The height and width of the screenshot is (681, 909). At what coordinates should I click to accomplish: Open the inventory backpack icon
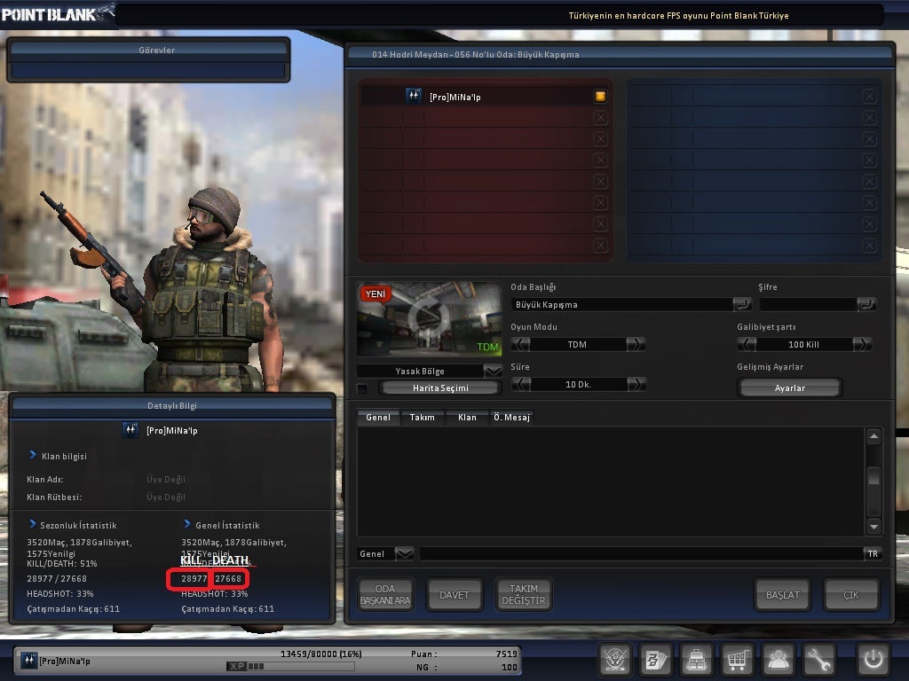click(696, 660)
